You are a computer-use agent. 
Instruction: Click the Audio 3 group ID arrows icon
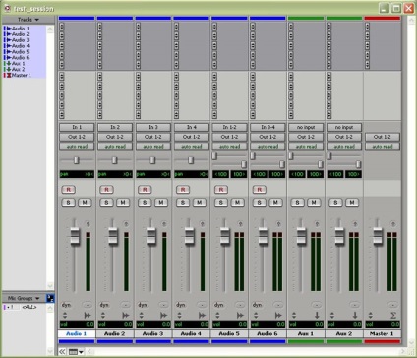coord(142,315)
